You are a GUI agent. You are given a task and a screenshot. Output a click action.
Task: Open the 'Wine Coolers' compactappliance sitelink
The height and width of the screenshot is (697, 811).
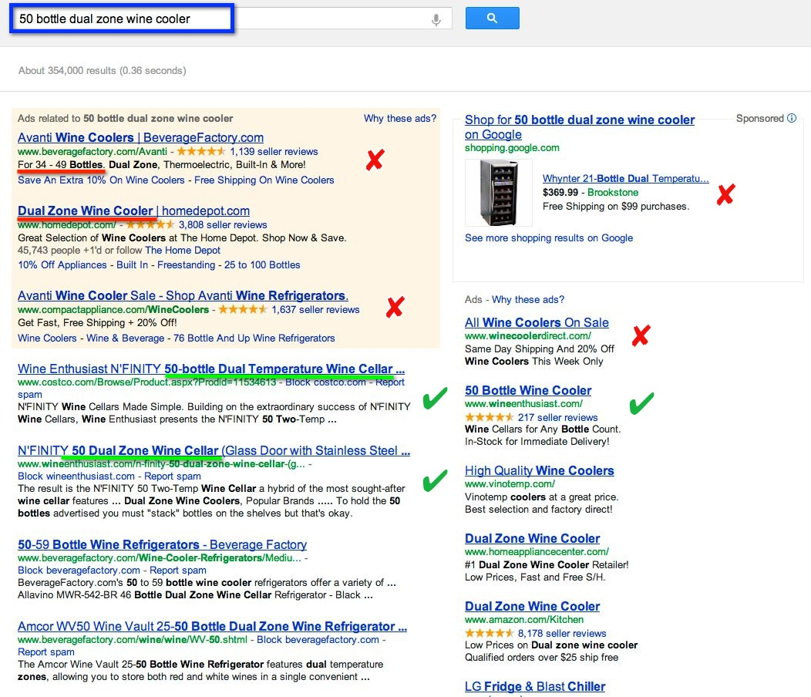coord(47,338)
